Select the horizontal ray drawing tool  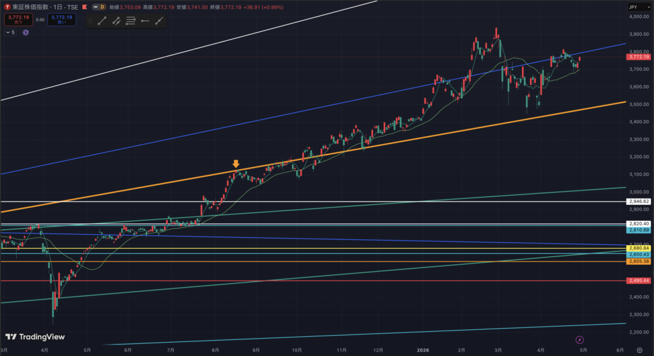[x=145, y=20]
